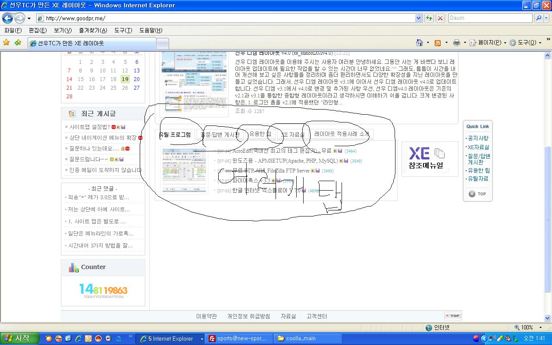The height and width of the screenshot is (345, 552).
Task: Select the 레이아웃 적용사례 소개 content tab
Action: [342, 134]
